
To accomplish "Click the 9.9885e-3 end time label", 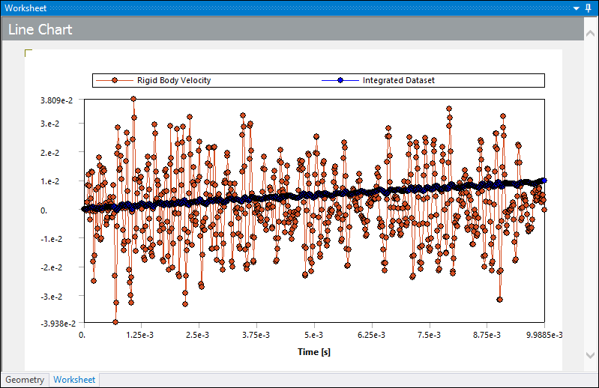I will pos(544,335).
